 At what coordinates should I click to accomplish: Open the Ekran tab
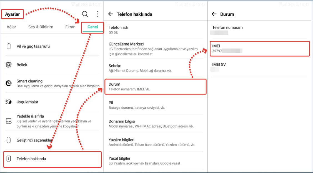[x=70, y=27]
